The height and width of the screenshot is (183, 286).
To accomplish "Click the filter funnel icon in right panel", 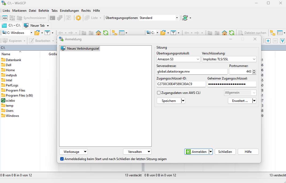I will pyautogui.click(x=173, y=33).
